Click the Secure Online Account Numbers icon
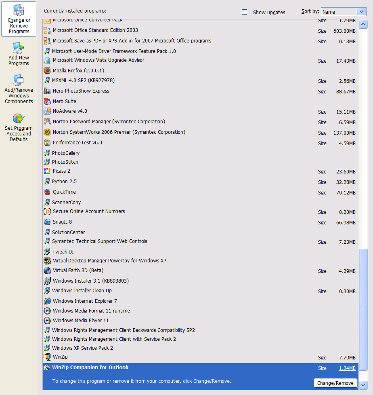 point(47,211)
